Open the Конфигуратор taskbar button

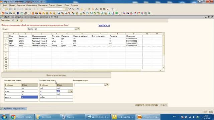pyautogui.click(x=123, y=117)
